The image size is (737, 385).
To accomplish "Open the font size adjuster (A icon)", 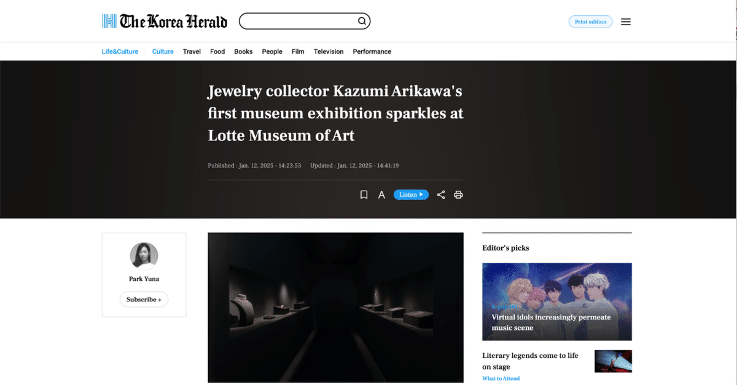I will tap(381, 194).
